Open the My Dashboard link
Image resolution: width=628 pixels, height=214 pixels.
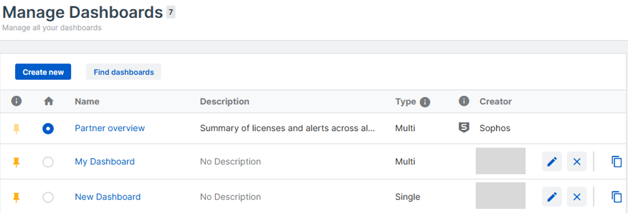[x=105, y=162]
